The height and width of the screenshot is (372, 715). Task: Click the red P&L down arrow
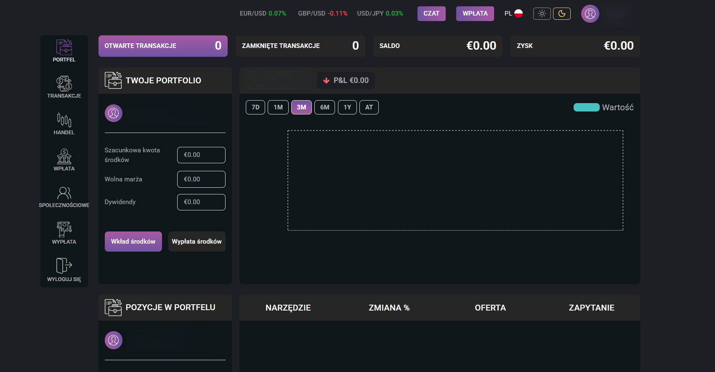pos(326,80)
